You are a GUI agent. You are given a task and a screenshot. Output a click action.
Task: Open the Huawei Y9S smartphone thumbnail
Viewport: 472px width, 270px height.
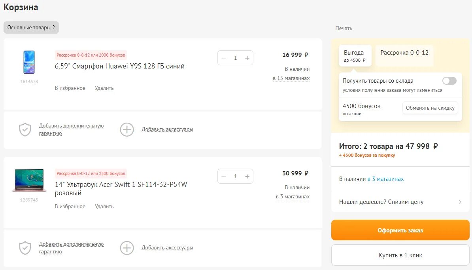point(29,62)
